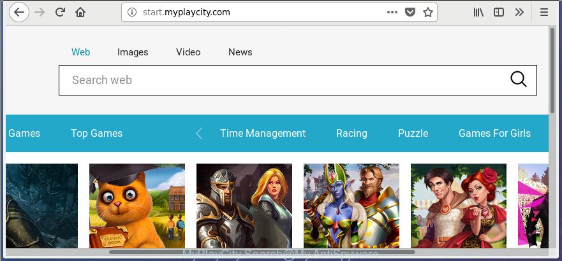Open the dark forest game thumbnail

[41, 206]
